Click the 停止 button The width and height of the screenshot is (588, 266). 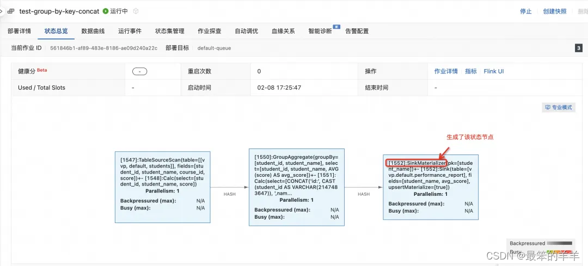526,11
